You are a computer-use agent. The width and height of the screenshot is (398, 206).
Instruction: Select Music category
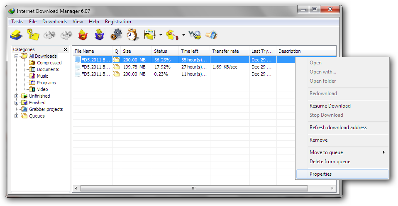[x=42, y=76]
